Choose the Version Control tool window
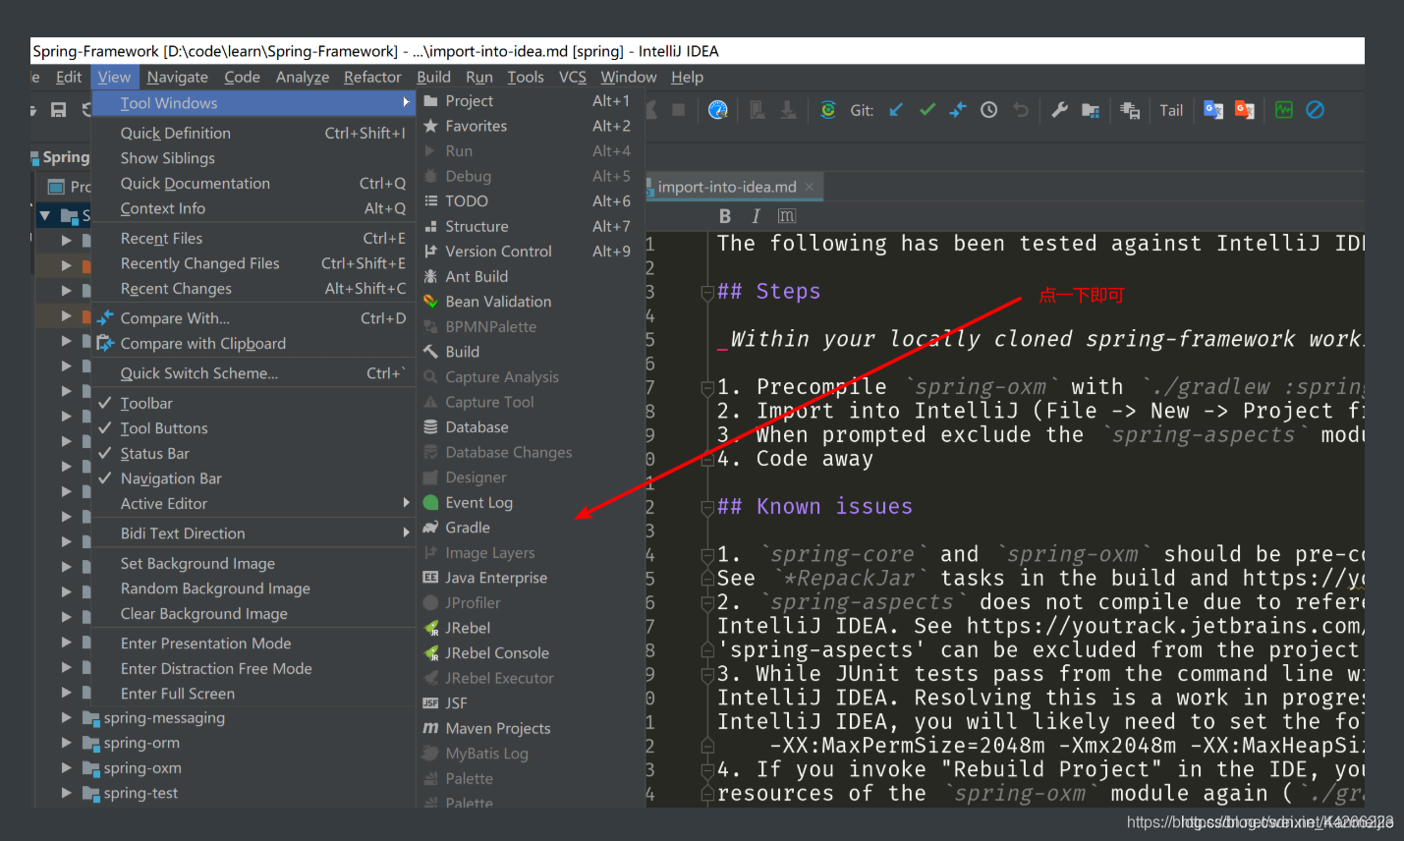Image resolution: width=1404 pixels, height=841 pixels. (531, 252)
